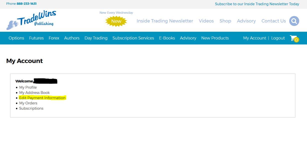Click the TradeWins Publishing logo
Image resolution: width=307 pixels, height=155 pixels.
(31, 20)
